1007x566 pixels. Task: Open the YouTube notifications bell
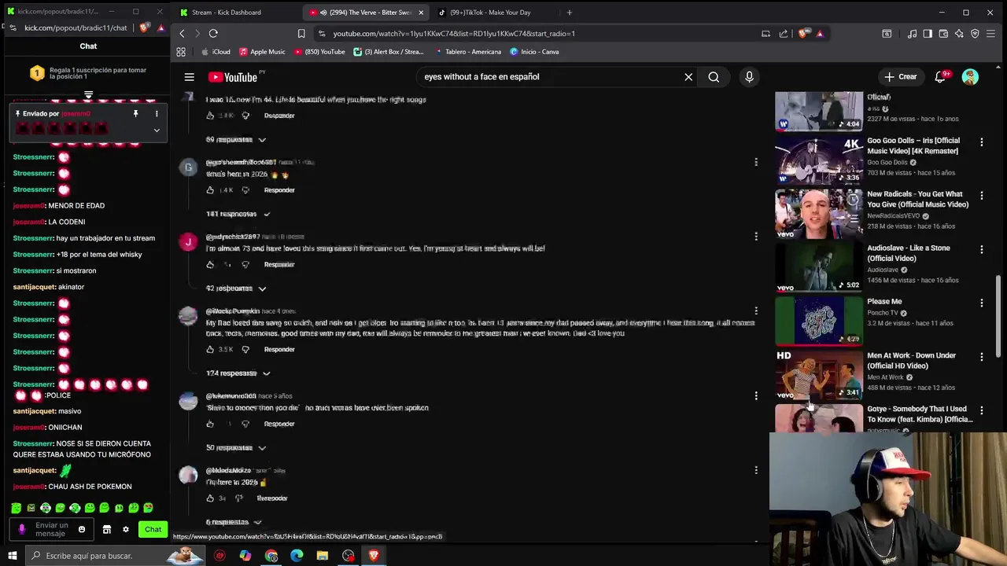click(x=940, y=77)
